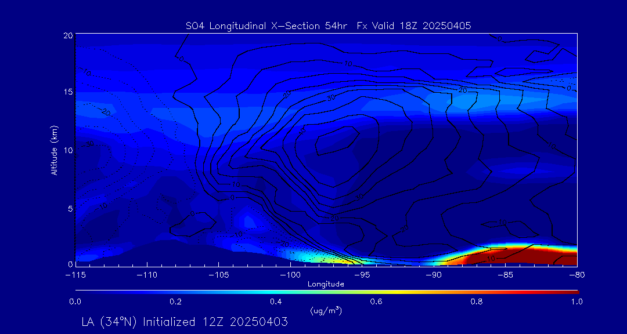Click the longitude tick label "-110"
The image size is (627, 334).
(x=147, y=275)
